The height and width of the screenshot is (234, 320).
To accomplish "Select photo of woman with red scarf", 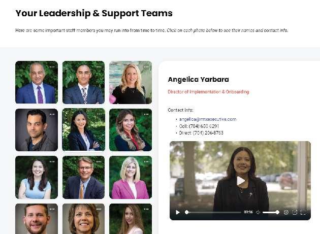I will pos(131,130).
